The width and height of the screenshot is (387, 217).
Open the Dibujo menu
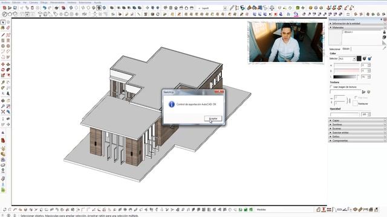pyautogui.click(x=44, y=2)
